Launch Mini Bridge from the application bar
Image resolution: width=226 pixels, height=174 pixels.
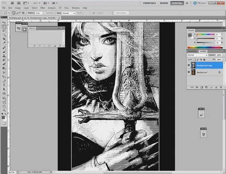tap(19, 3)
